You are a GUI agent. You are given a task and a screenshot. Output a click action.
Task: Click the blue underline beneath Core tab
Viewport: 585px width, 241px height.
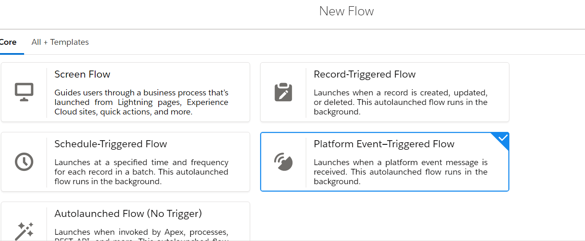point(12,53)
